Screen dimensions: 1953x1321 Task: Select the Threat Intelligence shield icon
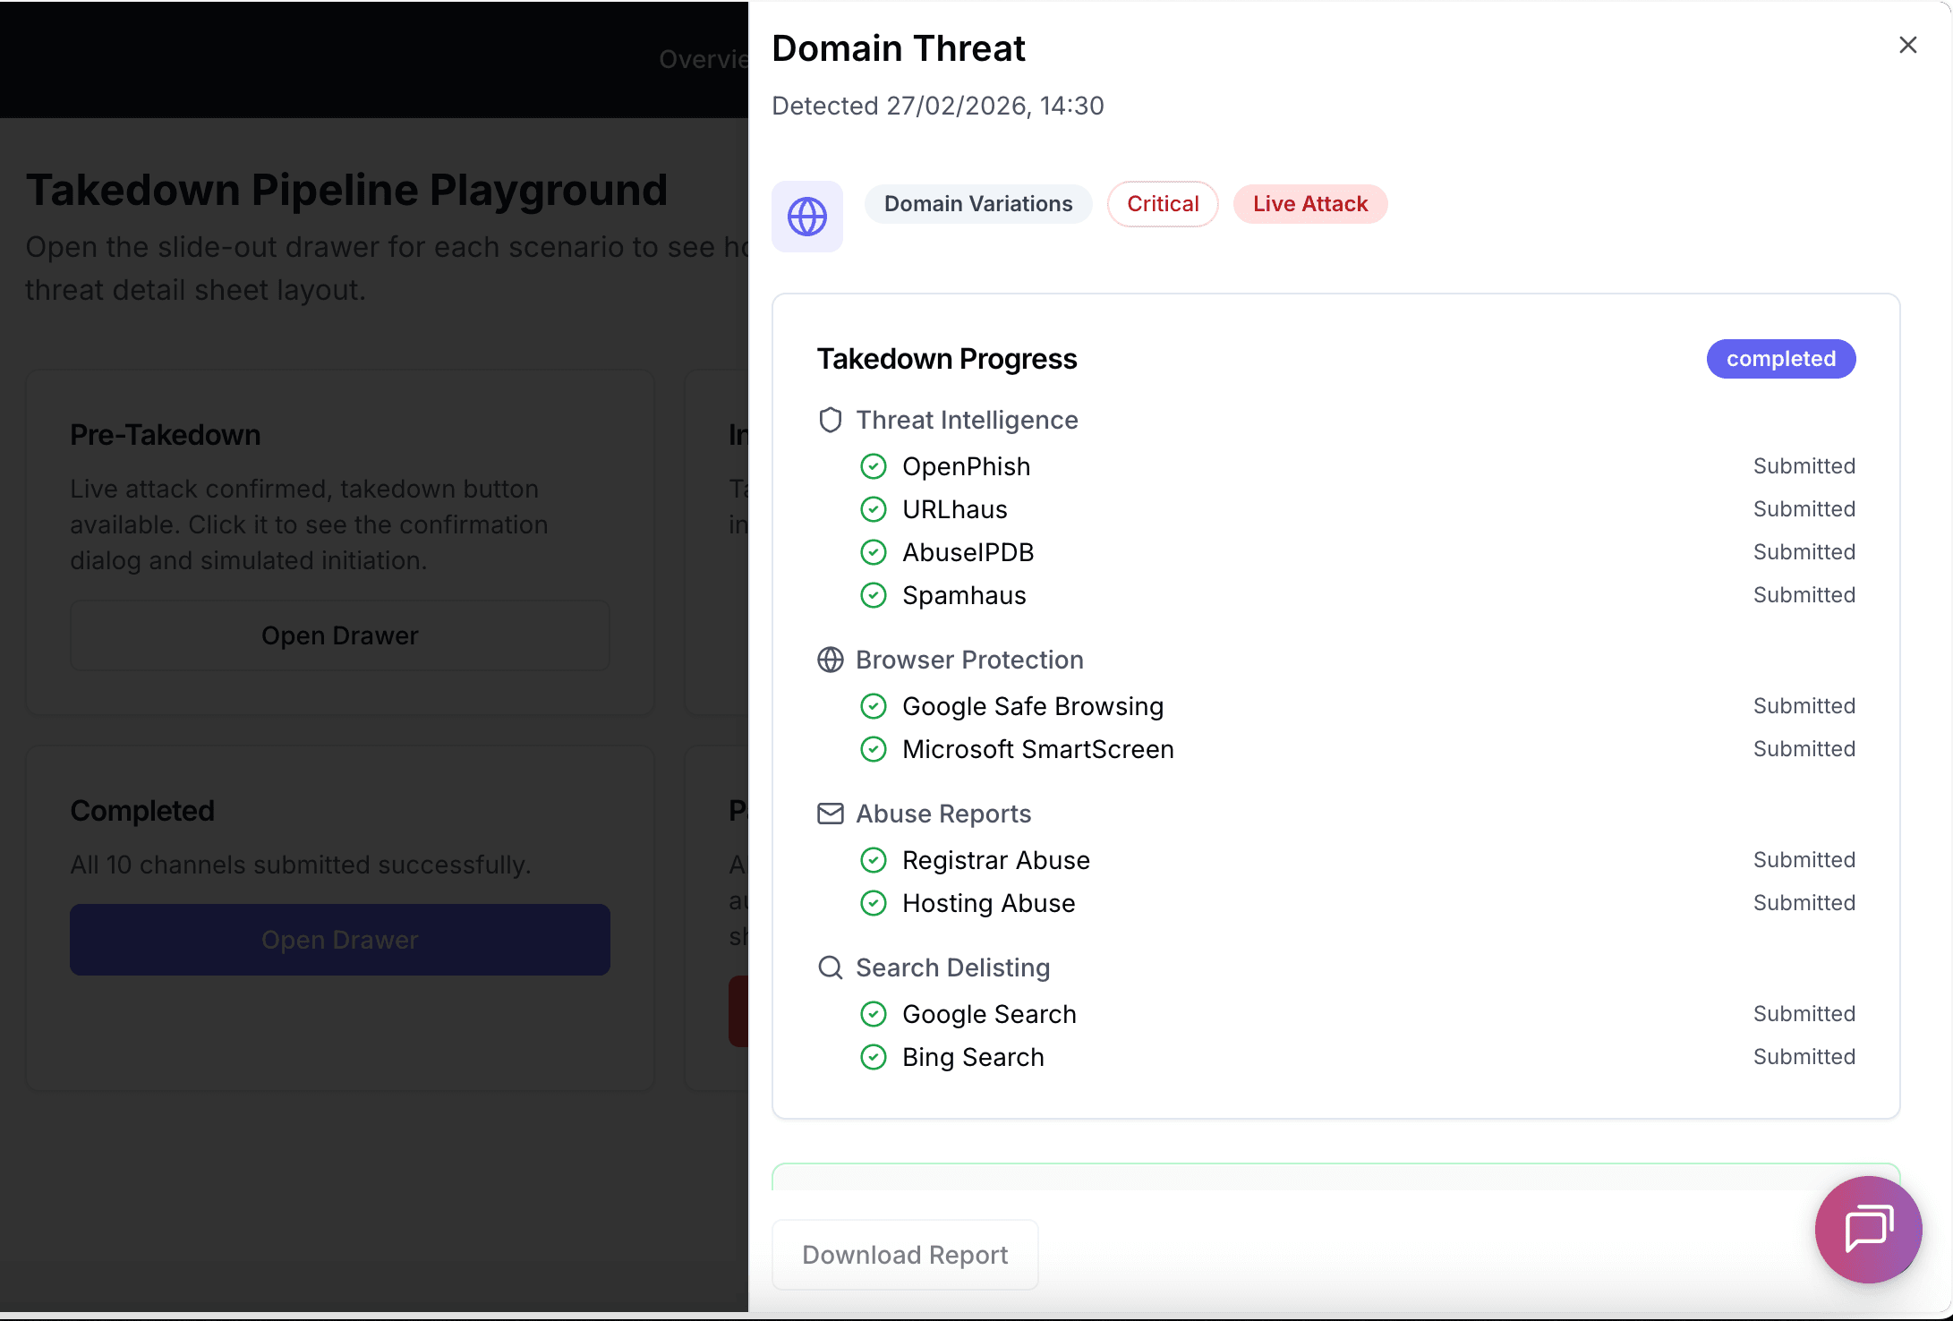[x=830, y=419]
